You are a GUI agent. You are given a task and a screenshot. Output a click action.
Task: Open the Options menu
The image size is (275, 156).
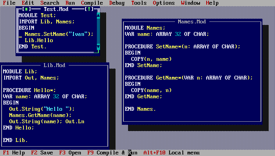point(164,3)
